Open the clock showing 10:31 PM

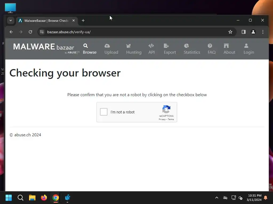tap(254, 198)
